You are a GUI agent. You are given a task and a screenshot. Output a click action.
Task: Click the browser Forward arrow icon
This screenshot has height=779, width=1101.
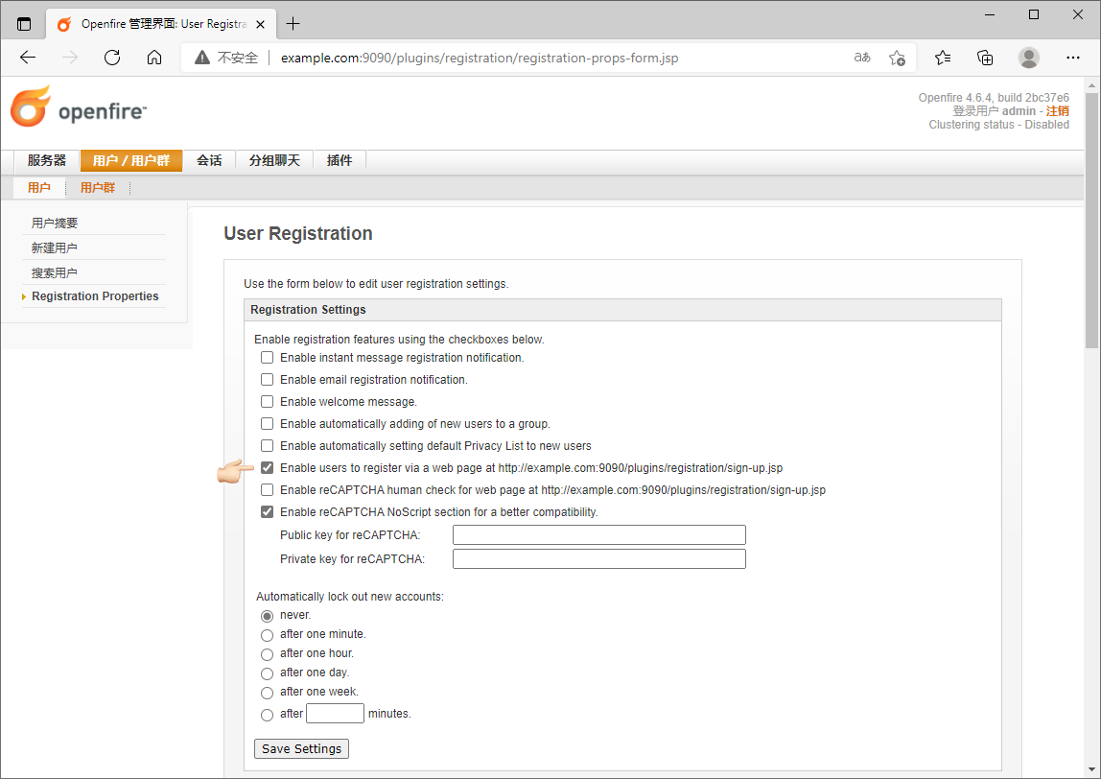coord(70,58)
